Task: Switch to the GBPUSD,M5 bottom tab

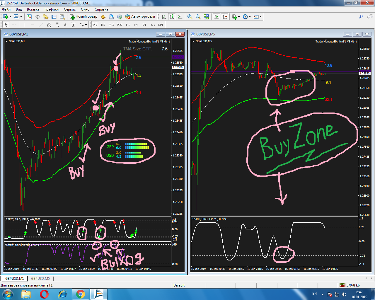Action: (40, 279)
